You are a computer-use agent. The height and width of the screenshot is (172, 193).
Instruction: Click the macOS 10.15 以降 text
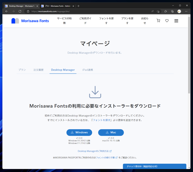(x=111, y=140)
